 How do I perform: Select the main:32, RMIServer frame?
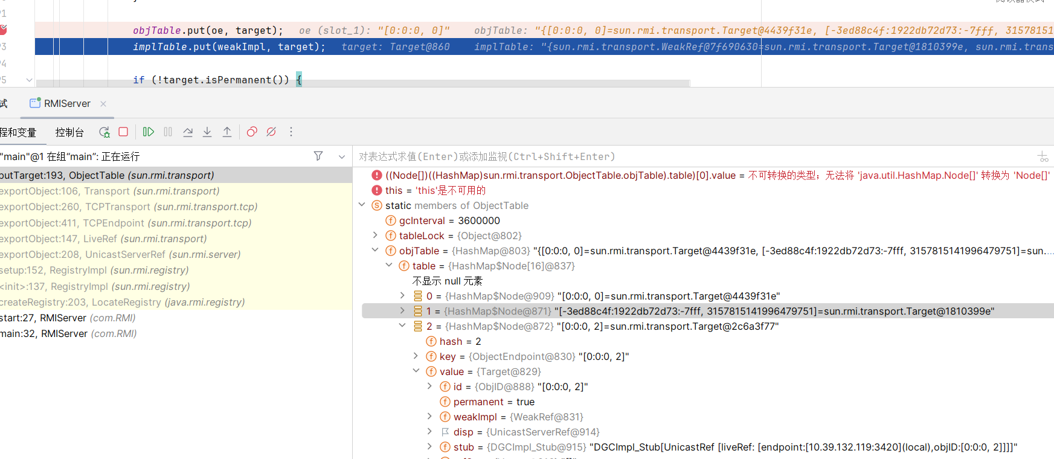tap(176, 333)
